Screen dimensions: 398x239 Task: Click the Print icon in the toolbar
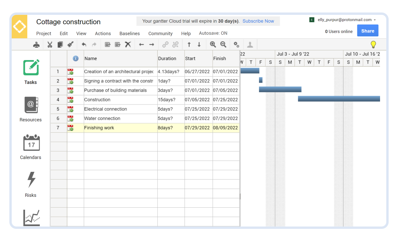point(36,45)
